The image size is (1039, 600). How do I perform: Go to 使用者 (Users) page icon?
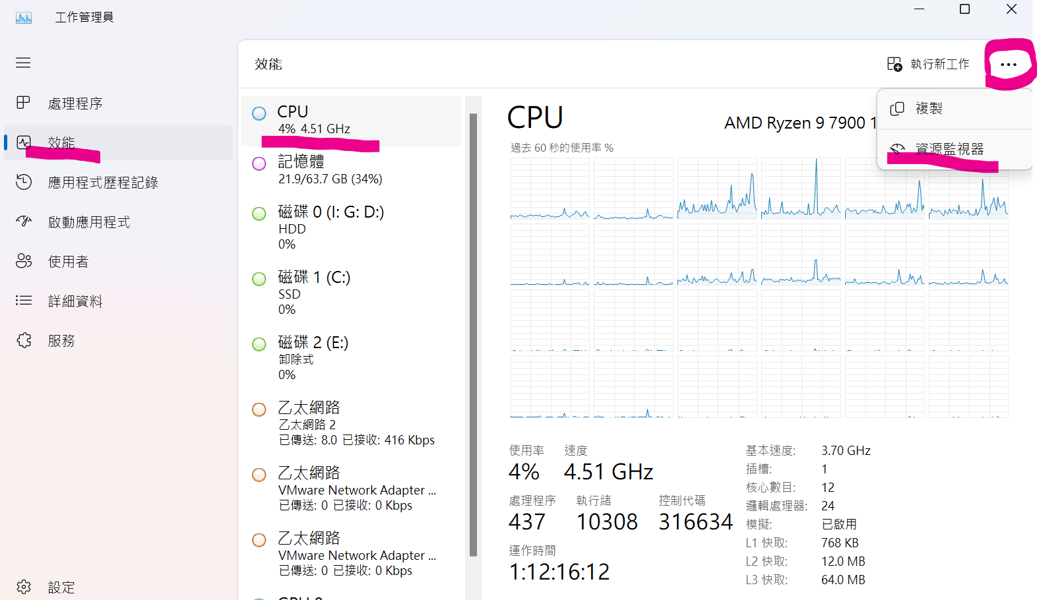pyautogui.click(x=23, y=261)
